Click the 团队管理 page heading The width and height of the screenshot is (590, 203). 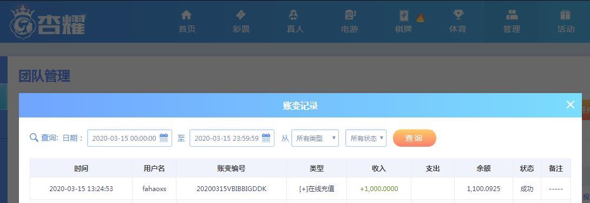(44, 76)
